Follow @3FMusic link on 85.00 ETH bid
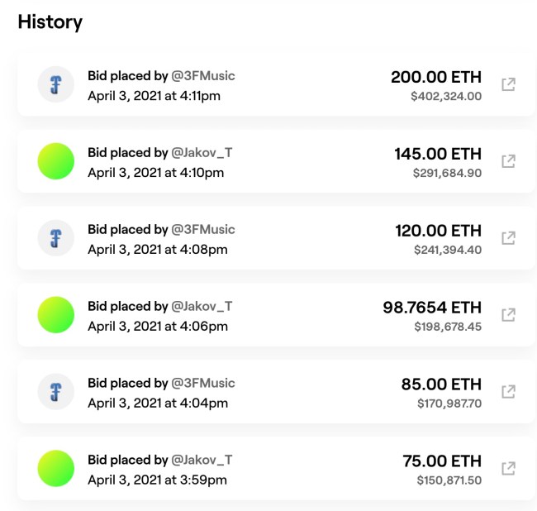The image size is (537, 511). [x=203, y=383]
